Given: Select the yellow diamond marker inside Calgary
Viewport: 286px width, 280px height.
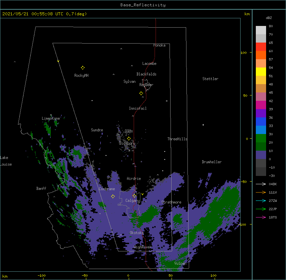Looking at the screenshot, I should pyautogui.click(x=134, y=196).
